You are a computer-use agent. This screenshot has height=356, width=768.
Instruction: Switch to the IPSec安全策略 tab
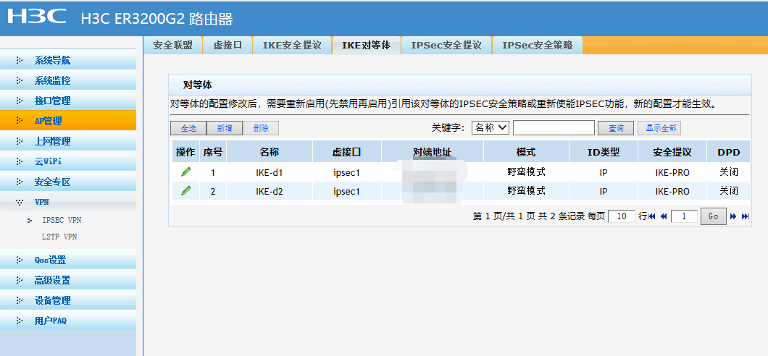click(538, 46)
